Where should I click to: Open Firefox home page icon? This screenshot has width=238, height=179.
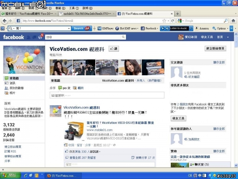tap(233, 21)
